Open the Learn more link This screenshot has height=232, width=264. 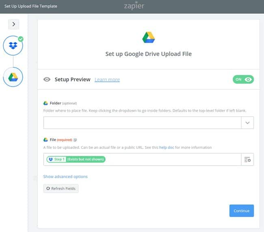pos(107,80)
